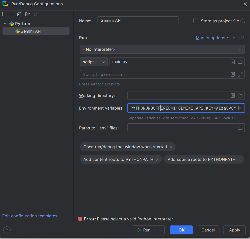Click the Environment variables label
The image size is (250, 239).
click(x=101, y=108)
